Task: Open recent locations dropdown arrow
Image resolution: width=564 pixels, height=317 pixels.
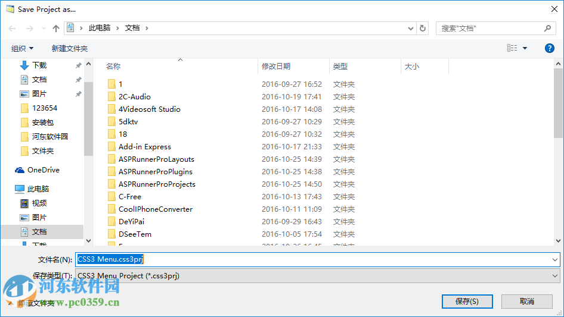Action: pyautogui.click(x=44, y=29)
